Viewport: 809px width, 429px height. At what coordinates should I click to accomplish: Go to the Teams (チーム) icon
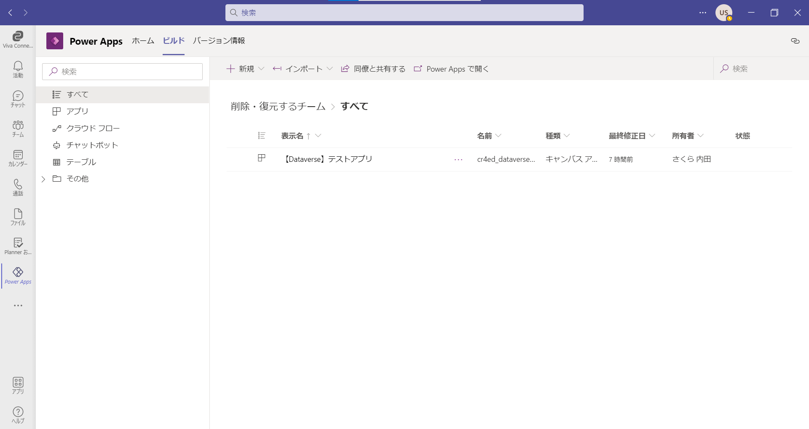[x=18, y=128]
